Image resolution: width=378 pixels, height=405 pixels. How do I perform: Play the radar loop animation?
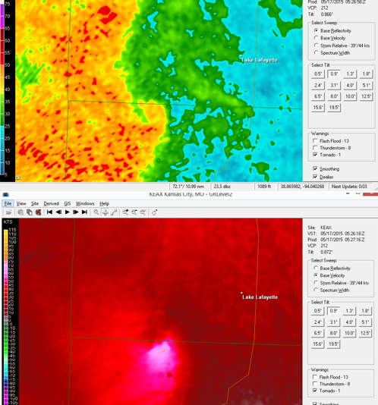tap(67, 212)
